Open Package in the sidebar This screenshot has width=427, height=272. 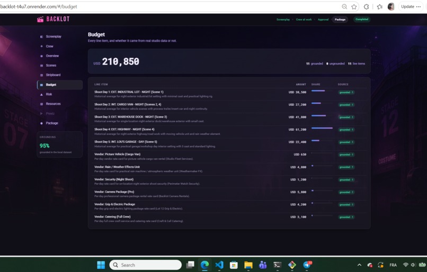[x=60, y=123]
